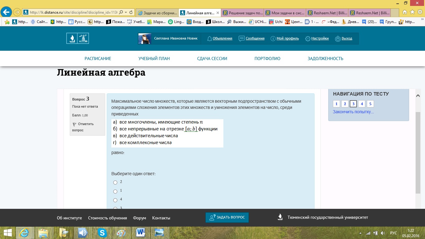Go to question 5 in test navigation

click(x=370, y=104)
